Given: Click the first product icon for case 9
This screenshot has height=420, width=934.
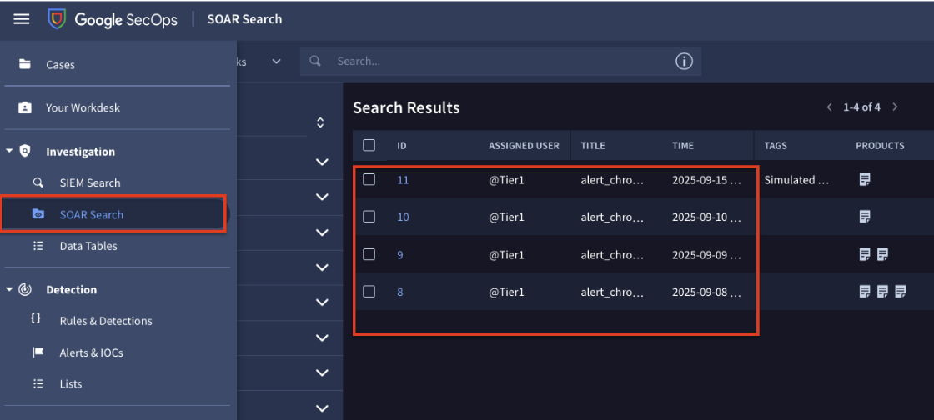Looking at the screenshot, I should [x=865, y=255].
